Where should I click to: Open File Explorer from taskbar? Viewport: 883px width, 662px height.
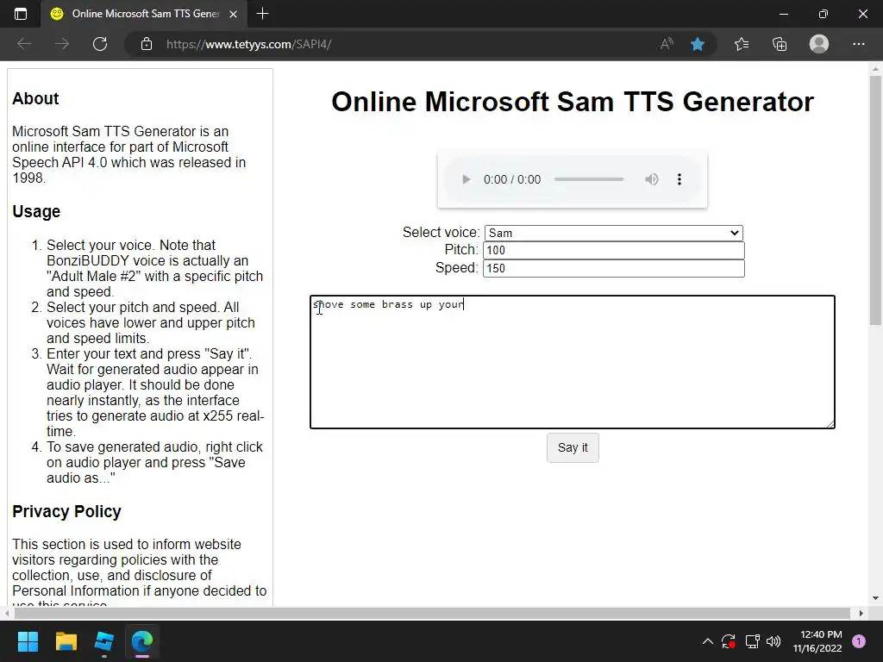tap(66, 641)
